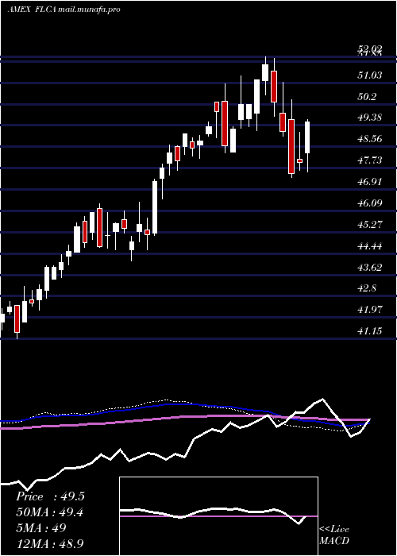Select the 46.91 price axis label

coord(370,182)
